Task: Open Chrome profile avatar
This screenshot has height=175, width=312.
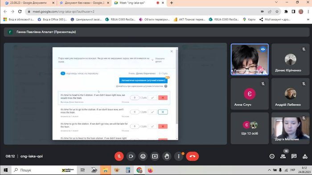Action: [x=301, y=12]
